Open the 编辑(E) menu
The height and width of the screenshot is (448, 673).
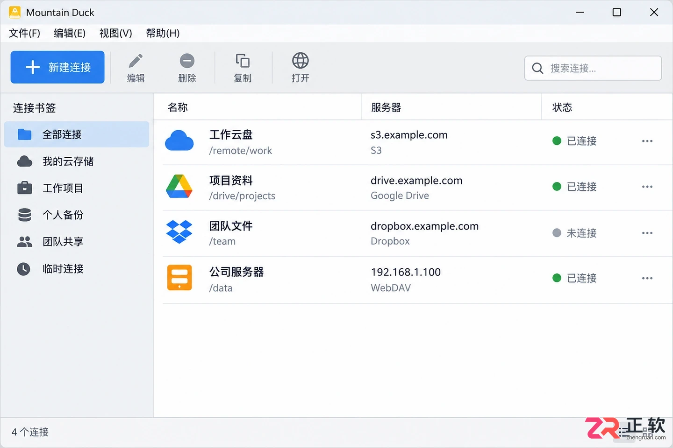click(x=70, y=33)
